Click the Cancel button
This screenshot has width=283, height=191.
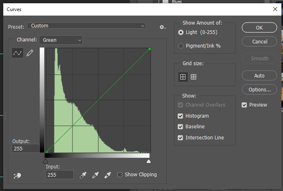259,42
